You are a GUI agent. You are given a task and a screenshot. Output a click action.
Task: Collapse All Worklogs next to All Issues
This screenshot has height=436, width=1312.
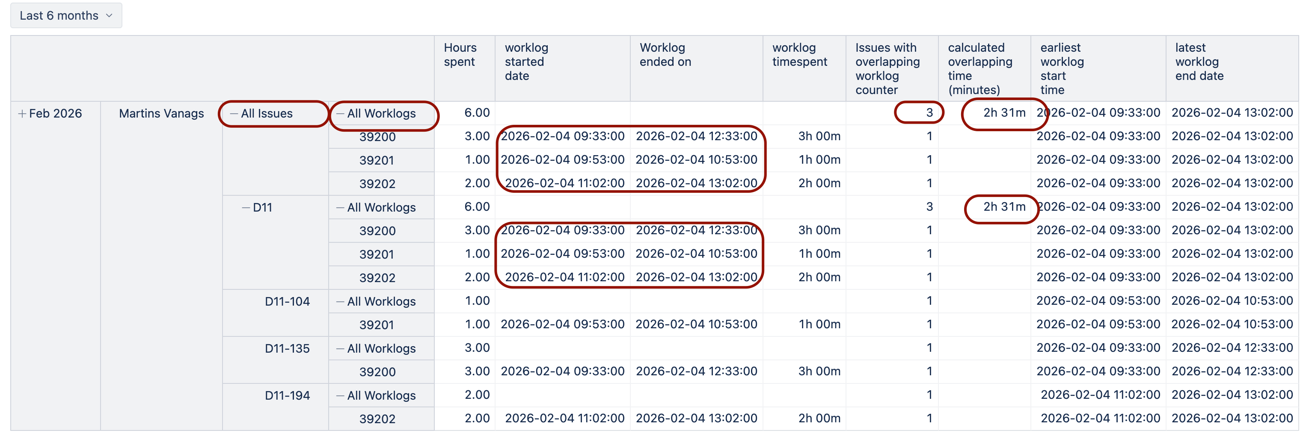pyautogui.click(x=340, y=113)
